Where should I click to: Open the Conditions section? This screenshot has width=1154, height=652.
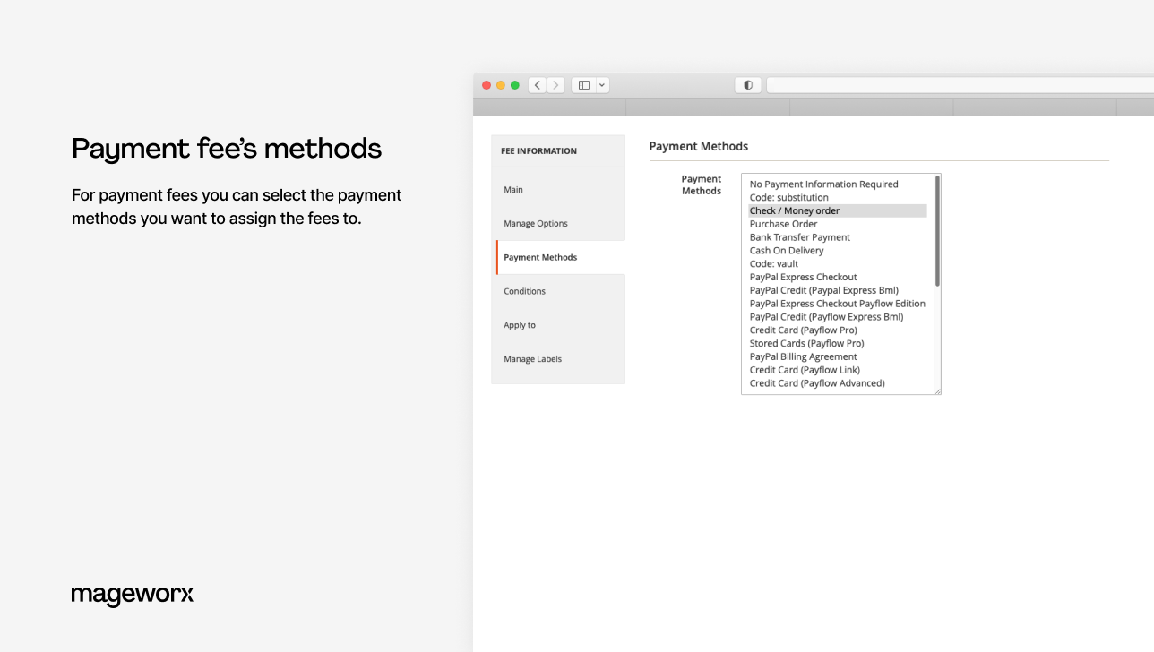pyautogui.click(x=524, y=291)
